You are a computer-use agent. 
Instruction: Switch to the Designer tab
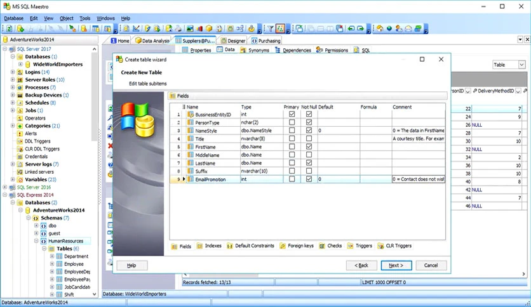tap(232, 41)
